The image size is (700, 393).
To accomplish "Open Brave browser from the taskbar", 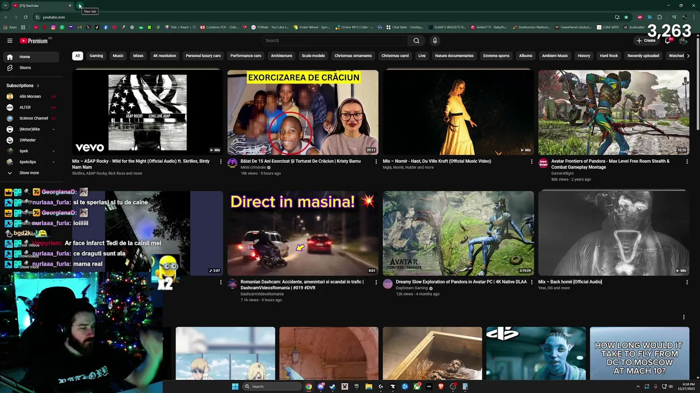I will coord(441,386).
